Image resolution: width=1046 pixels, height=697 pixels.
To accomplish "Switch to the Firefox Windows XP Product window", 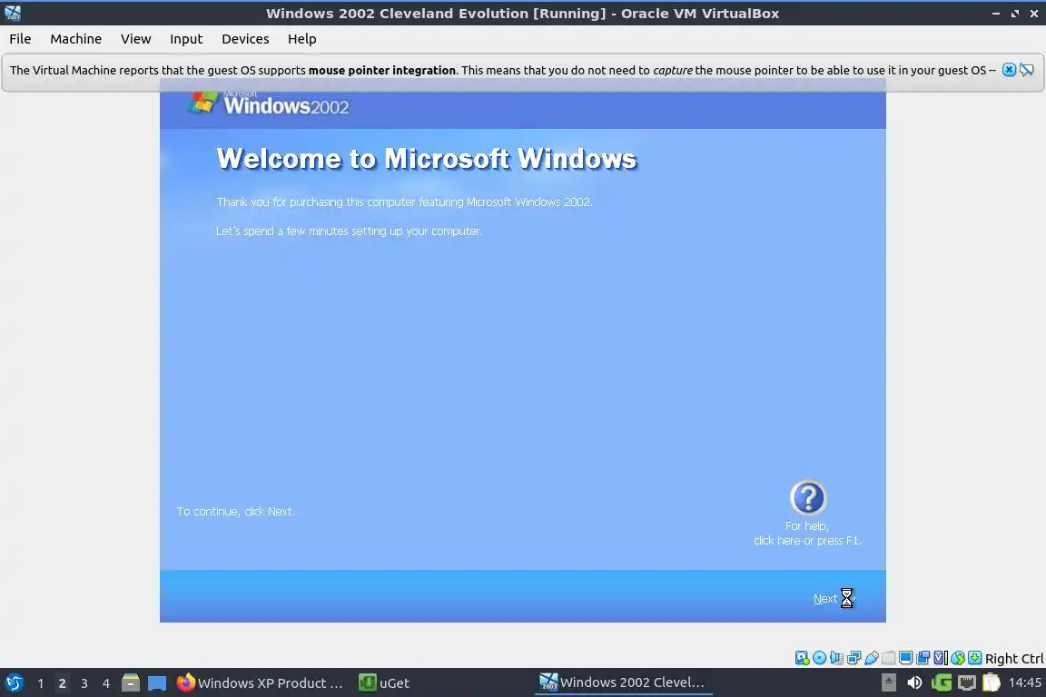I will point(261,683).
